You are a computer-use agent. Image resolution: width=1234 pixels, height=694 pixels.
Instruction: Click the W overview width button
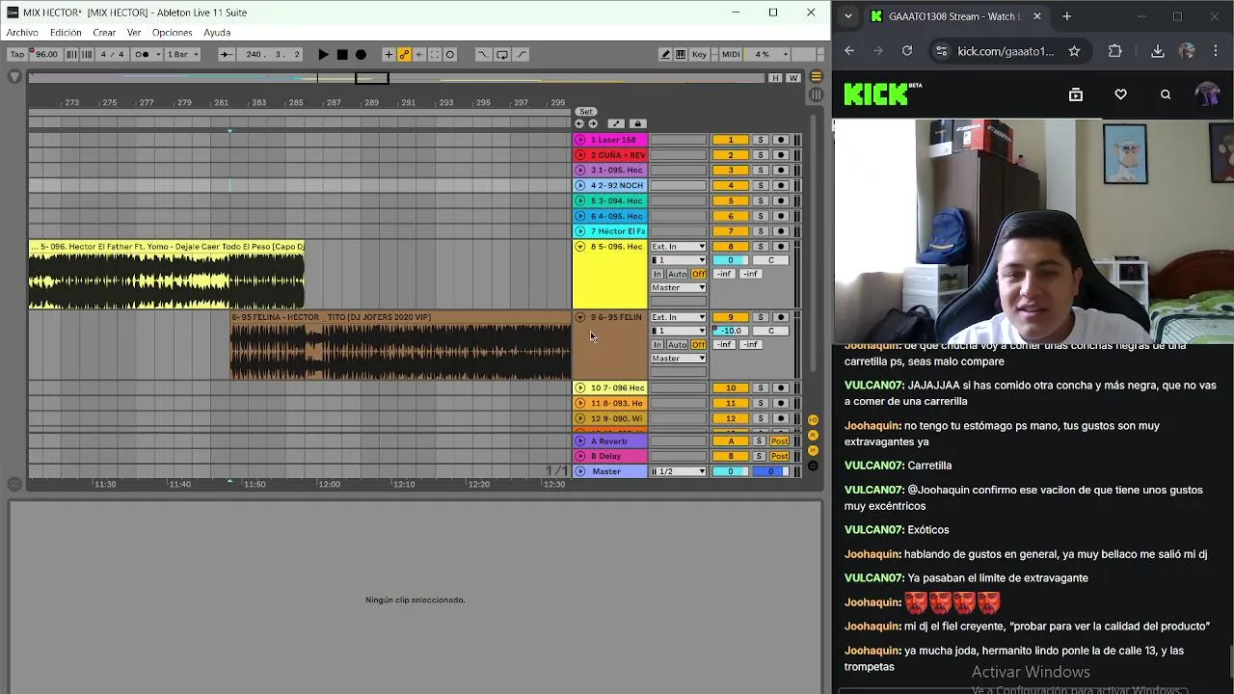pos(793,78)
